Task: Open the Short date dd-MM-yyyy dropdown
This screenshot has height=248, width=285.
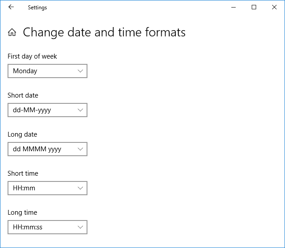Action: point(47,110)
